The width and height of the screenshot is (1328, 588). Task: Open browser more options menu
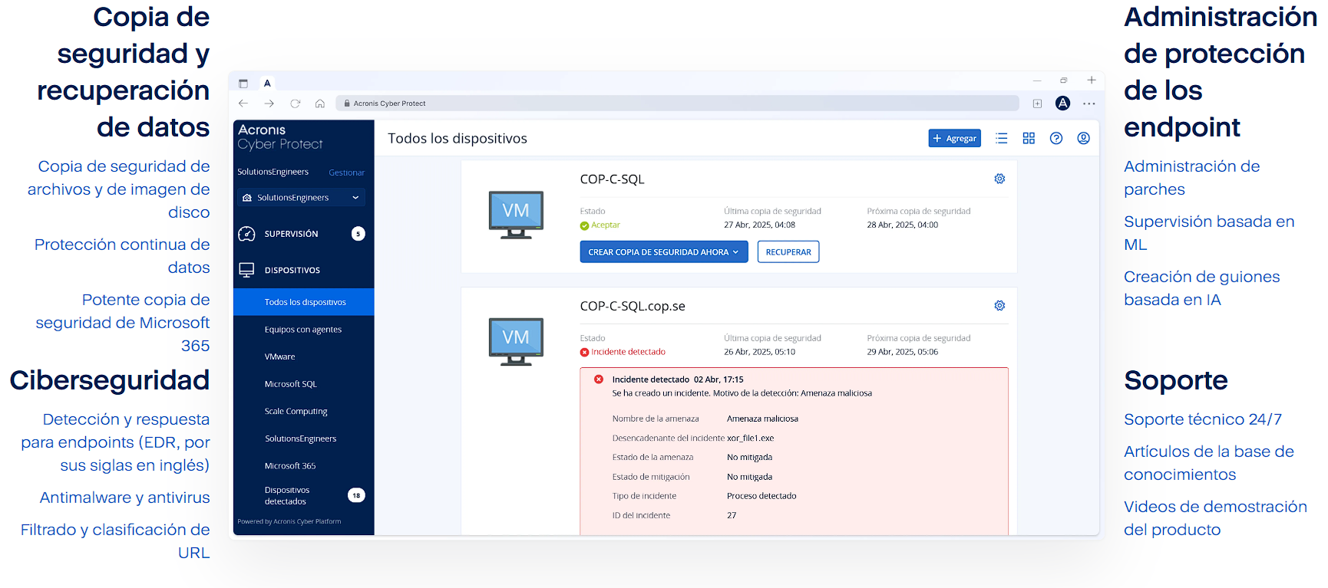click(x=1088, y=103)
